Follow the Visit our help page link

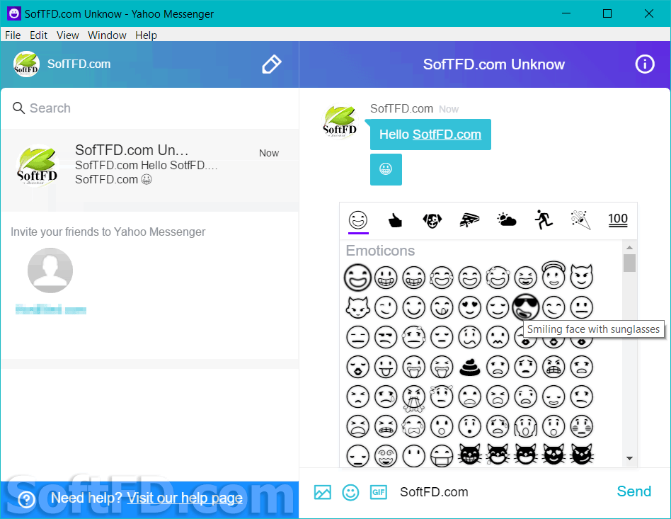[185, 498]
